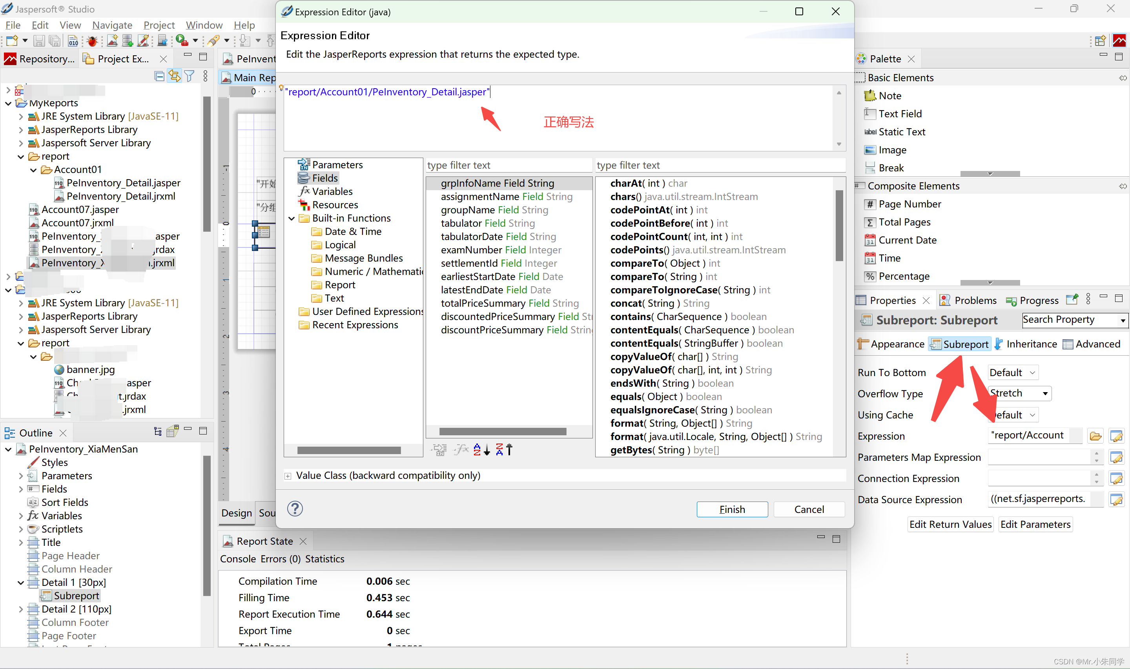
Task: Click the Link with Editor icon in Project Explorer
Action: click(x=174, y=76)
